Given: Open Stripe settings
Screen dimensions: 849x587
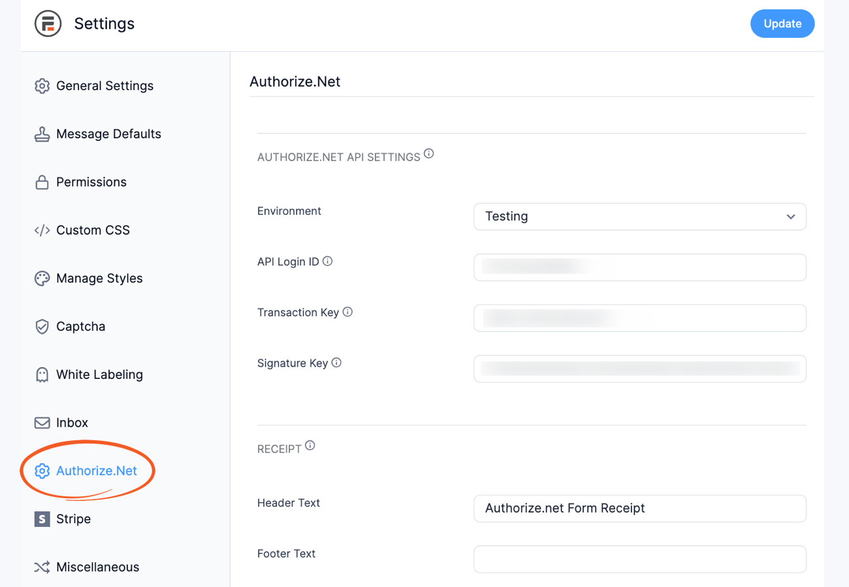Looking at the screenshot, I should (63, 519).
